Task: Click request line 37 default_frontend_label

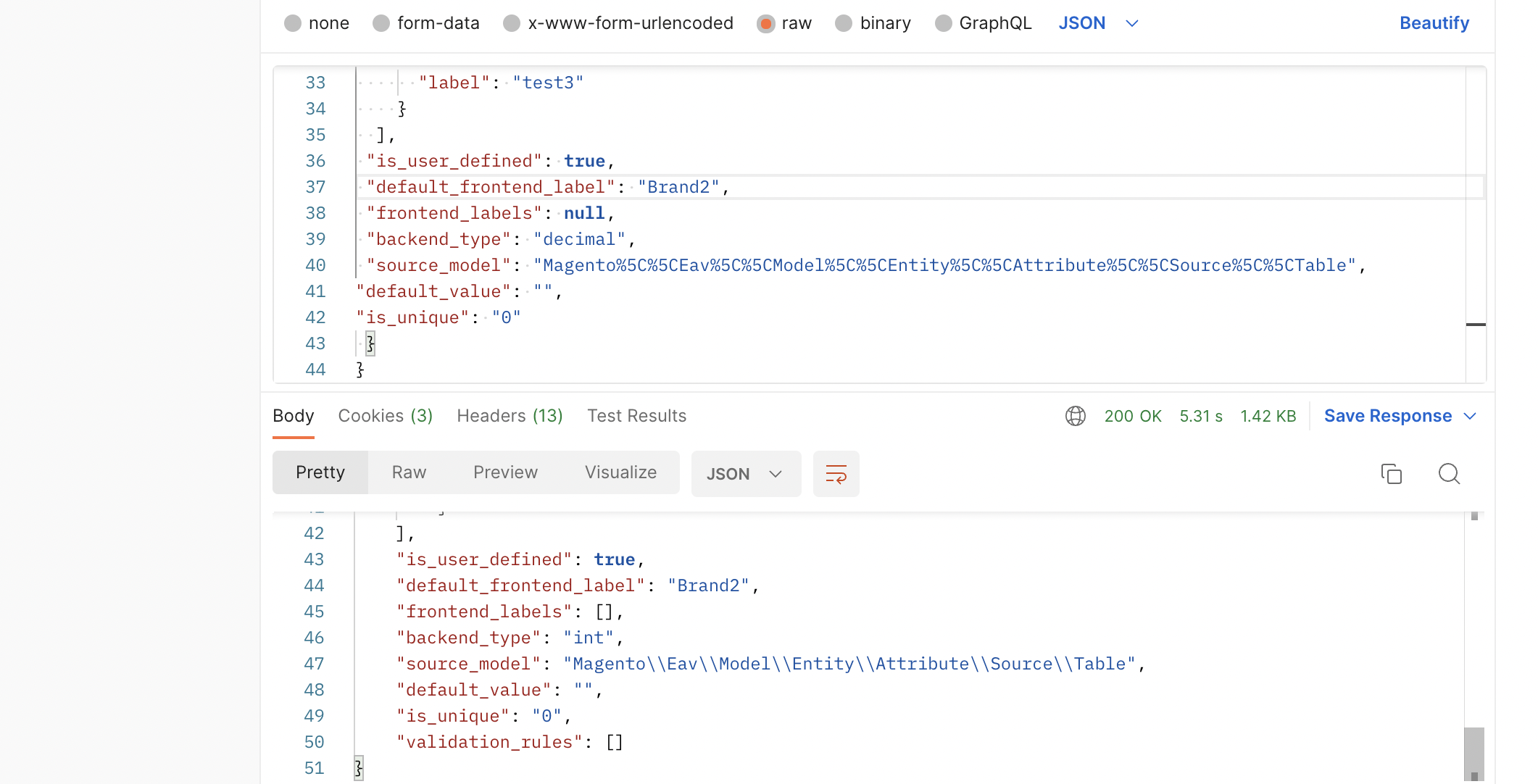Action: (920, 187)
